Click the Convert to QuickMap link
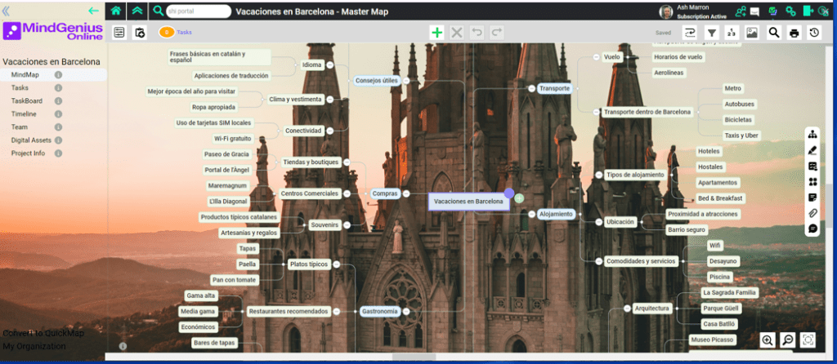 (x=38, y=333)
